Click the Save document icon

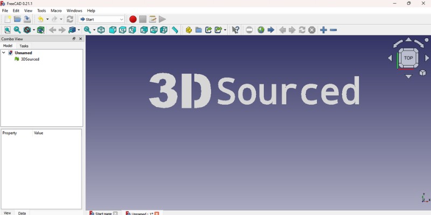click(x=27, y=19)
